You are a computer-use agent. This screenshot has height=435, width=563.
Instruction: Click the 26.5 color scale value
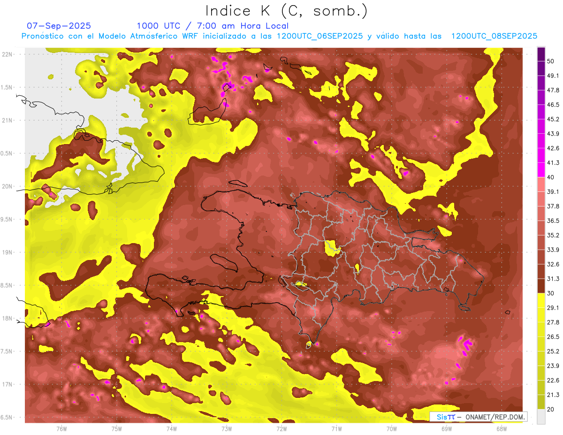click(553, 337)
